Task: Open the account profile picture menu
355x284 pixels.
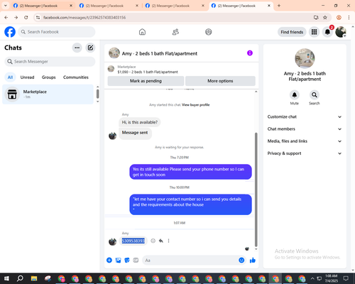Action: coord(341,32)
